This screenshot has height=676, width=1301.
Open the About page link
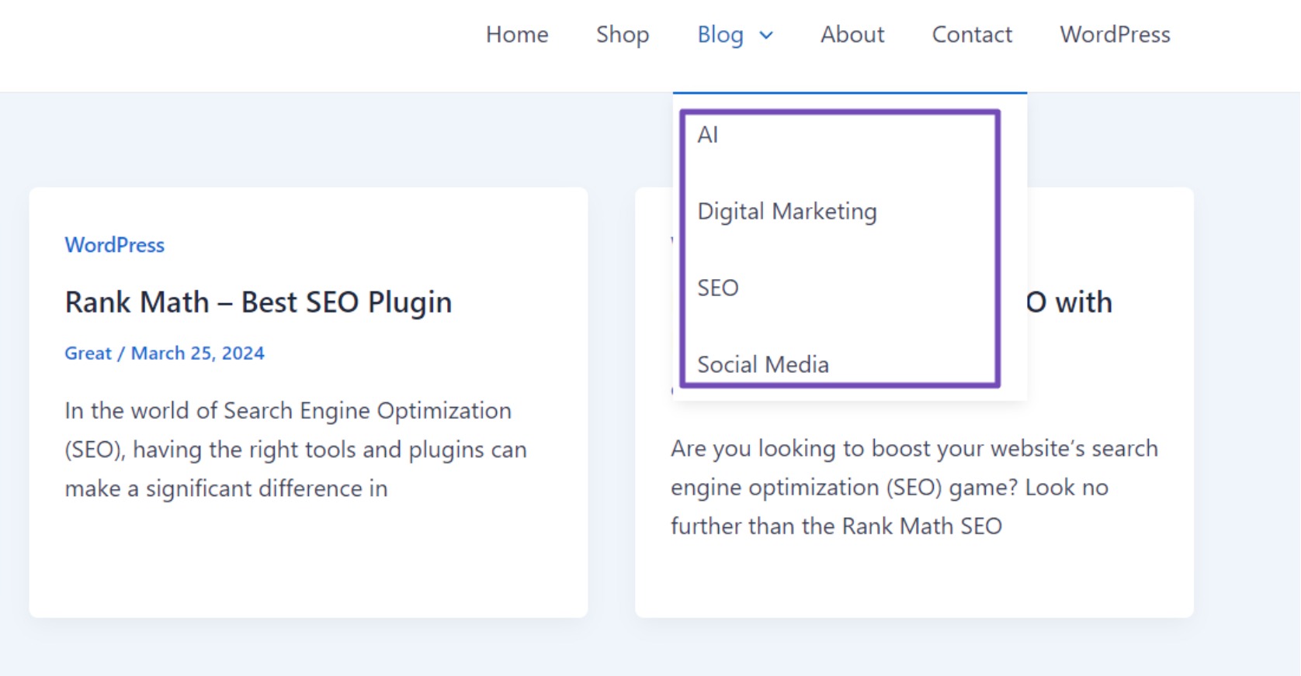tap(852, 35)
